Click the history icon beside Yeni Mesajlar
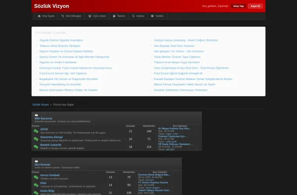Screen dimensions: 297x195 click(x=63, y=16)
